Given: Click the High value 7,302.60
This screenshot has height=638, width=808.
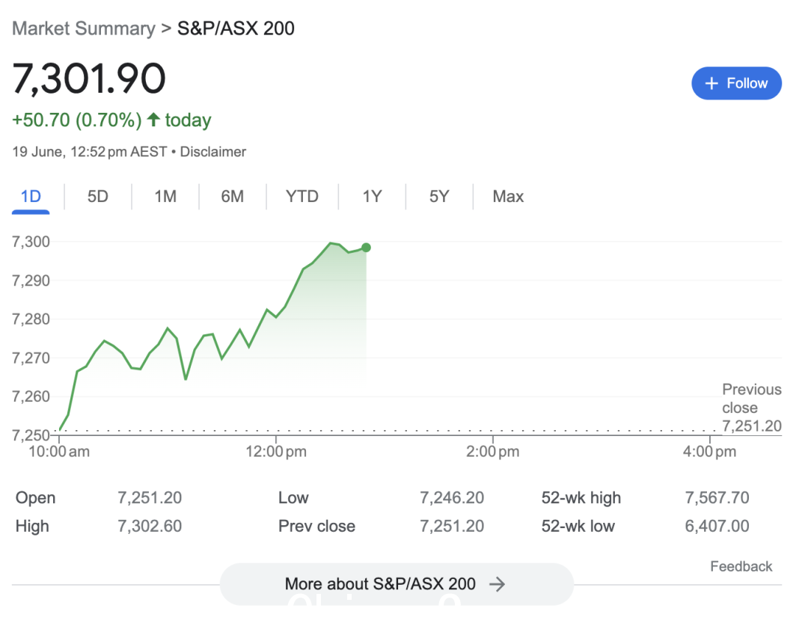Looking at the screenshot, I should pyautogui.click(x=150, y=526).
